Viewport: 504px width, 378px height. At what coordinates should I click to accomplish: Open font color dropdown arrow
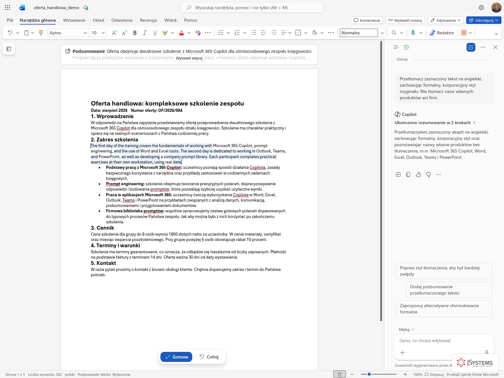point(189,33)
